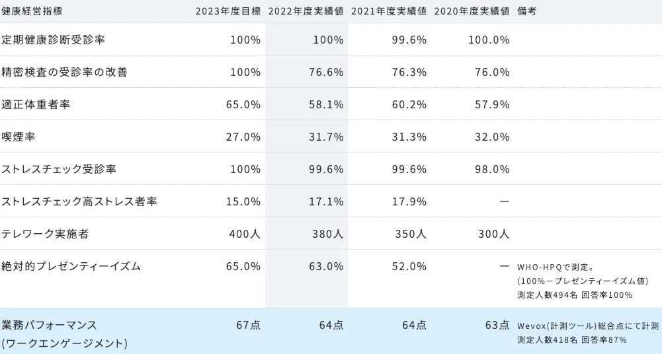
Task: Select the 2020年度実績値 column header
Action: pos(472,11)
